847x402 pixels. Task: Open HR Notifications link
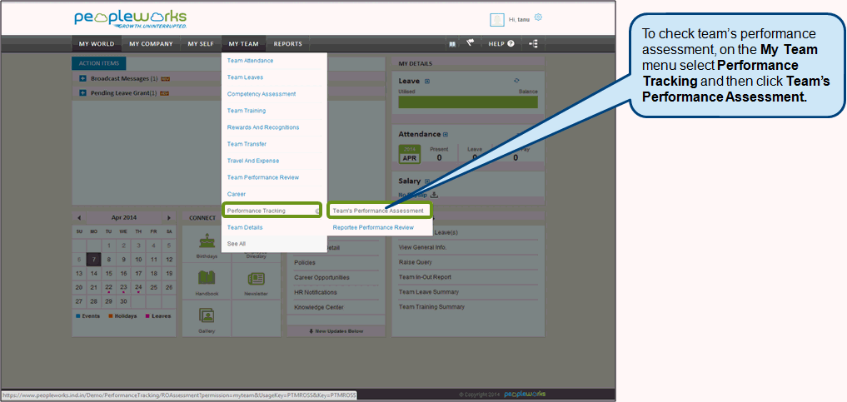[x=316, y=292]
